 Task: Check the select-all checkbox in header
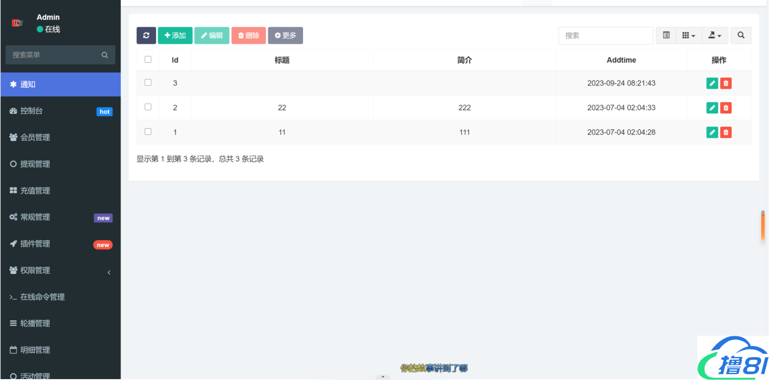[x=148, y=60]
